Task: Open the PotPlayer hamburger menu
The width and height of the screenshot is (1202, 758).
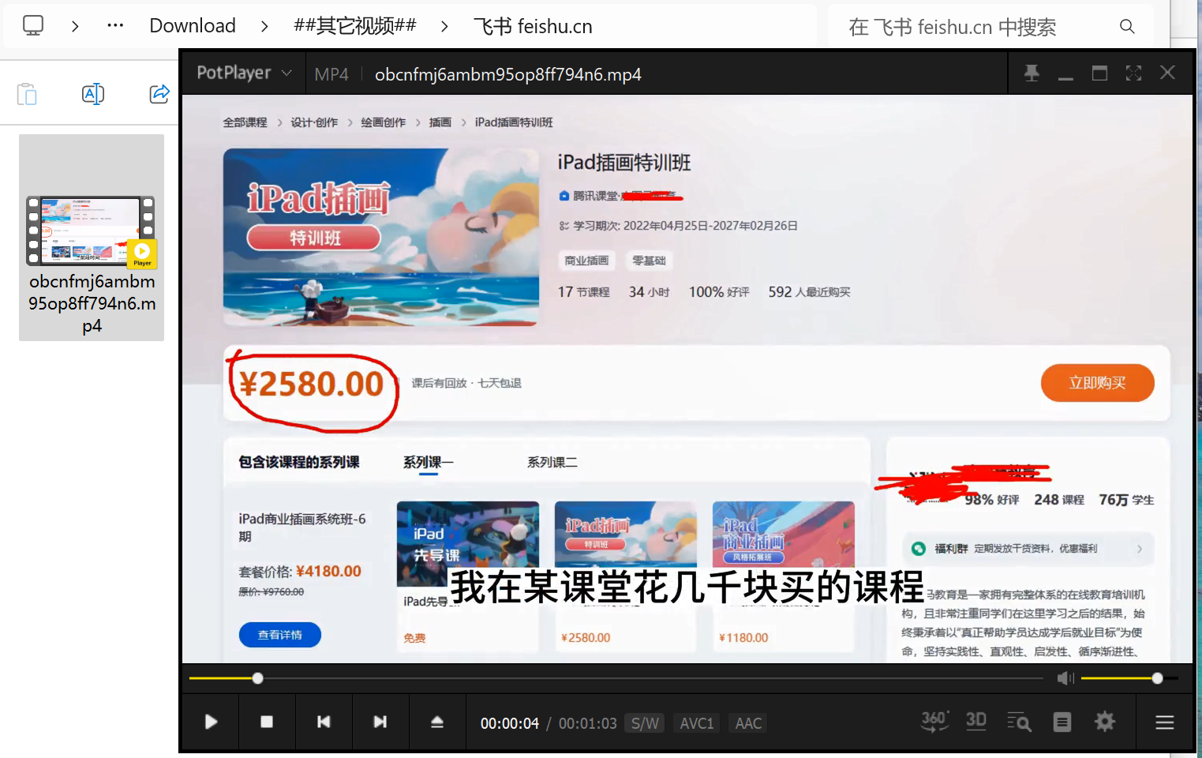Action: tap(1165, 722)
